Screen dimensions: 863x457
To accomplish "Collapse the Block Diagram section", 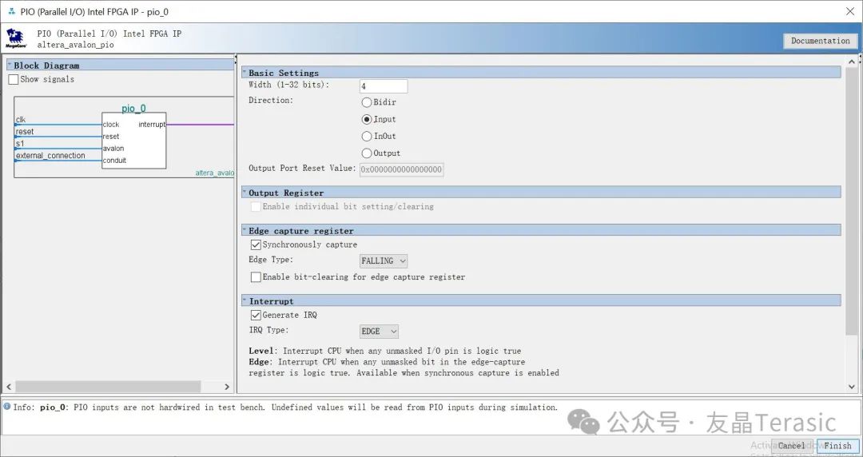I will (x=10, y=65).
